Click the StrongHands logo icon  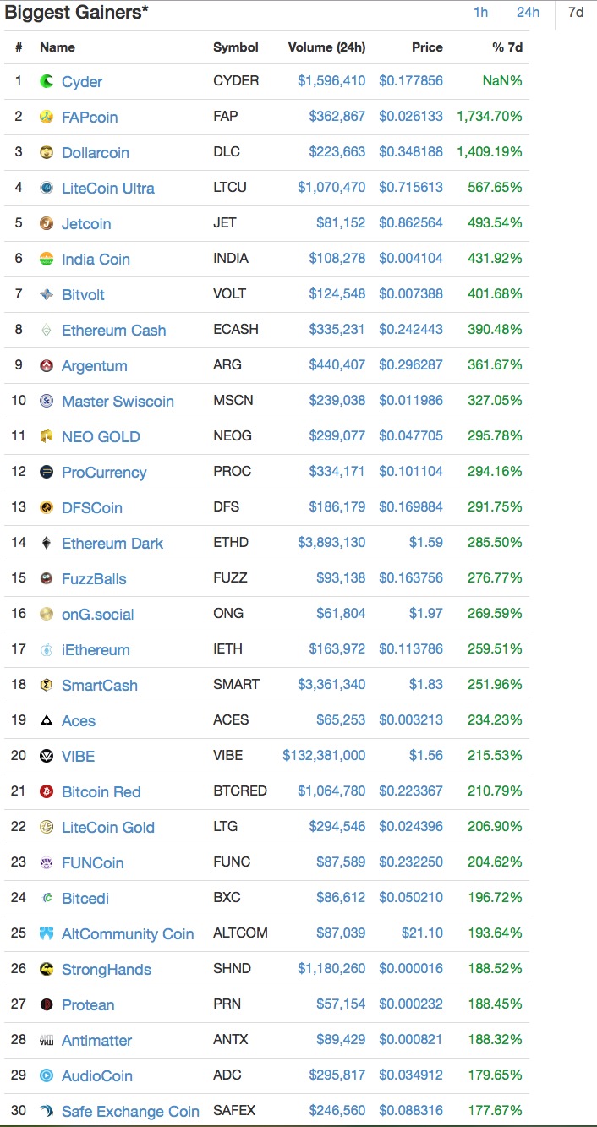point(47,970)
